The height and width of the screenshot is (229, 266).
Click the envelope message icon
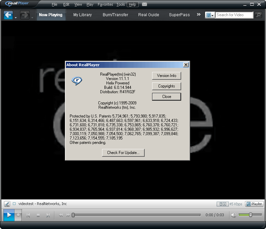click(144, 4)
